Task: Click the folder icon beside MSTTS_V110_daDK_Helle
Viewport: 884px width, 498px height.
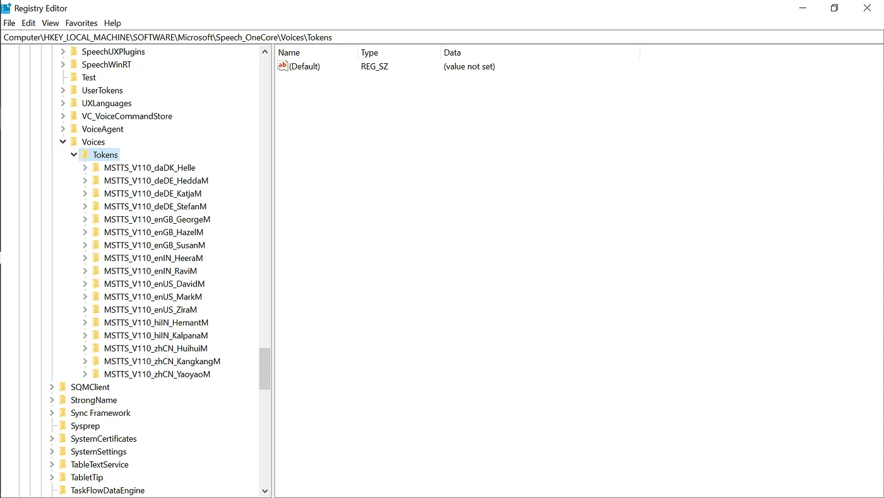Action: [x=96, y=168]
